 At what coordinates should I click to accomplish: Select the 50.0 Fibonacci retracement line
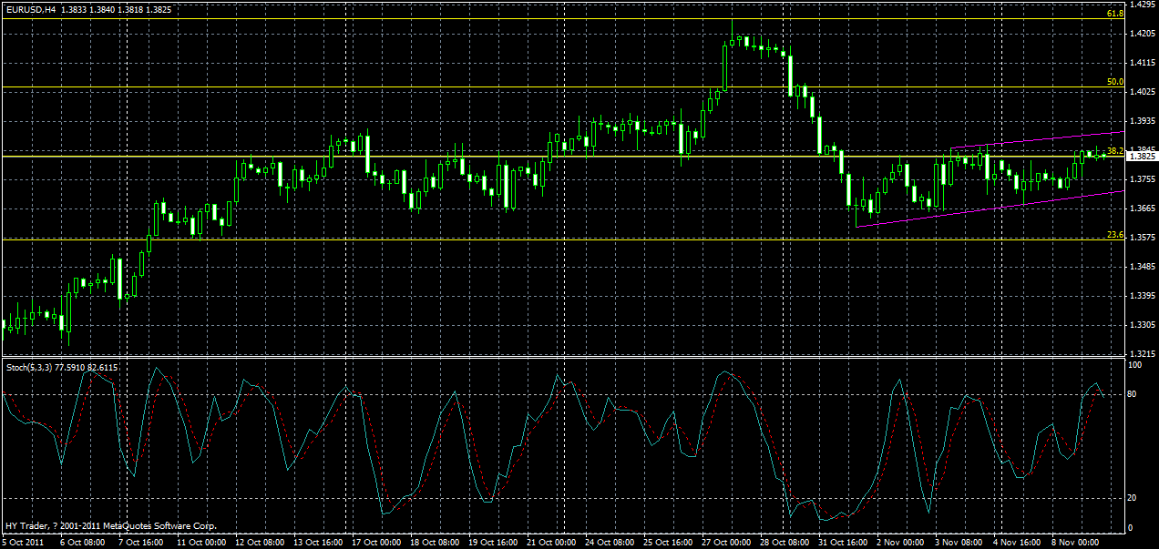[547, 87]
